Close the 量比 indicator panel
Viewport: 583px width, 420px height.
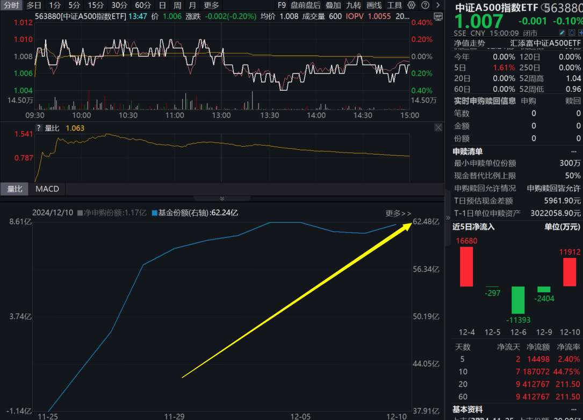pos(438,127)
